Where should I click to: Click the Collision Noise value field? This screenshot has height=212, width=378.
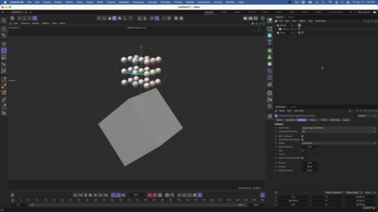tap(309, 171)
